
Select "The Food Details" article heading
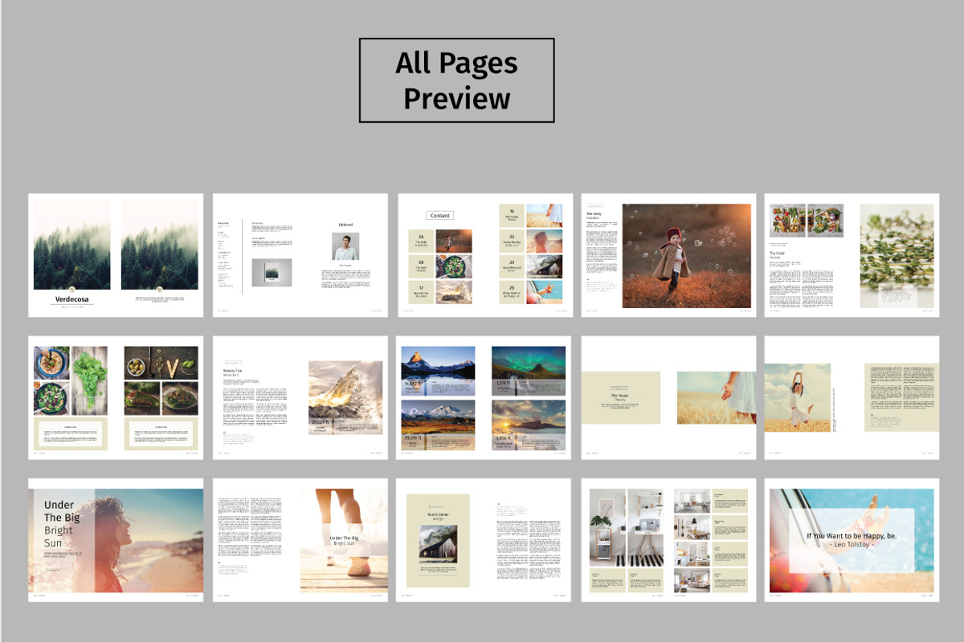point(779,255)
